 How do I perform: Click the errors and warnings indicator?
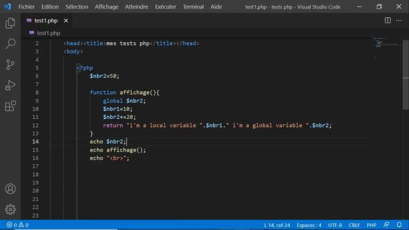point(17,225)
